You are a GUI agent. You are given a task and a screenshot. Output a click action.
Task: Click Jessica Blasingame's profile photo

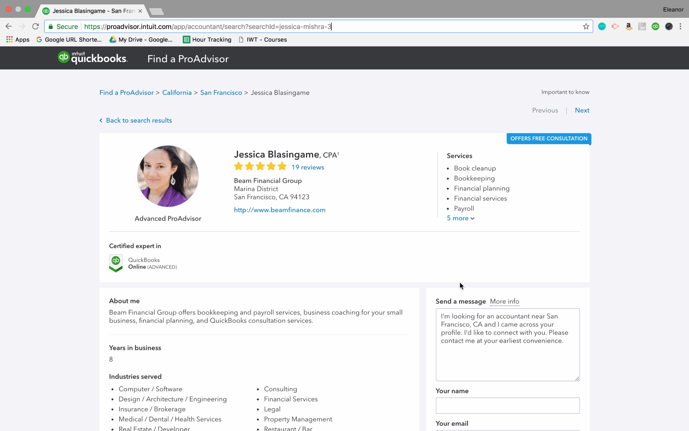click(x=168, y=176)
